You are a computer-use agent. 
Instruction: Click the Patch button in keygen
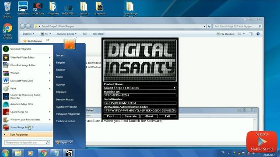(x=112, y=116)
